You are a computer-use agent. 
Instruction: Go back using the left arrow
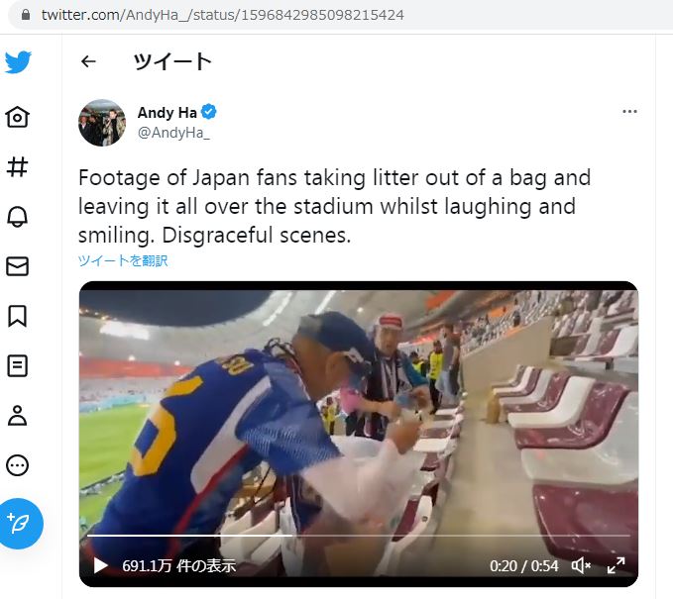coord(88,61)
